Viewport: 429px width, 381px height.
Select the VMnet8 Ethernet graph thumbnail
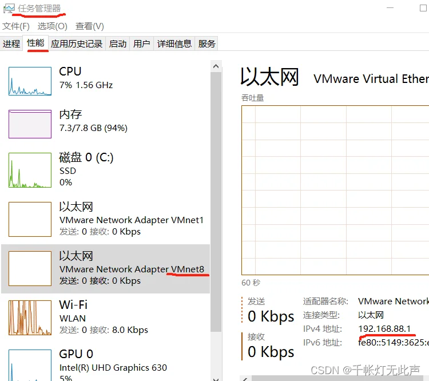click(30, 268)
